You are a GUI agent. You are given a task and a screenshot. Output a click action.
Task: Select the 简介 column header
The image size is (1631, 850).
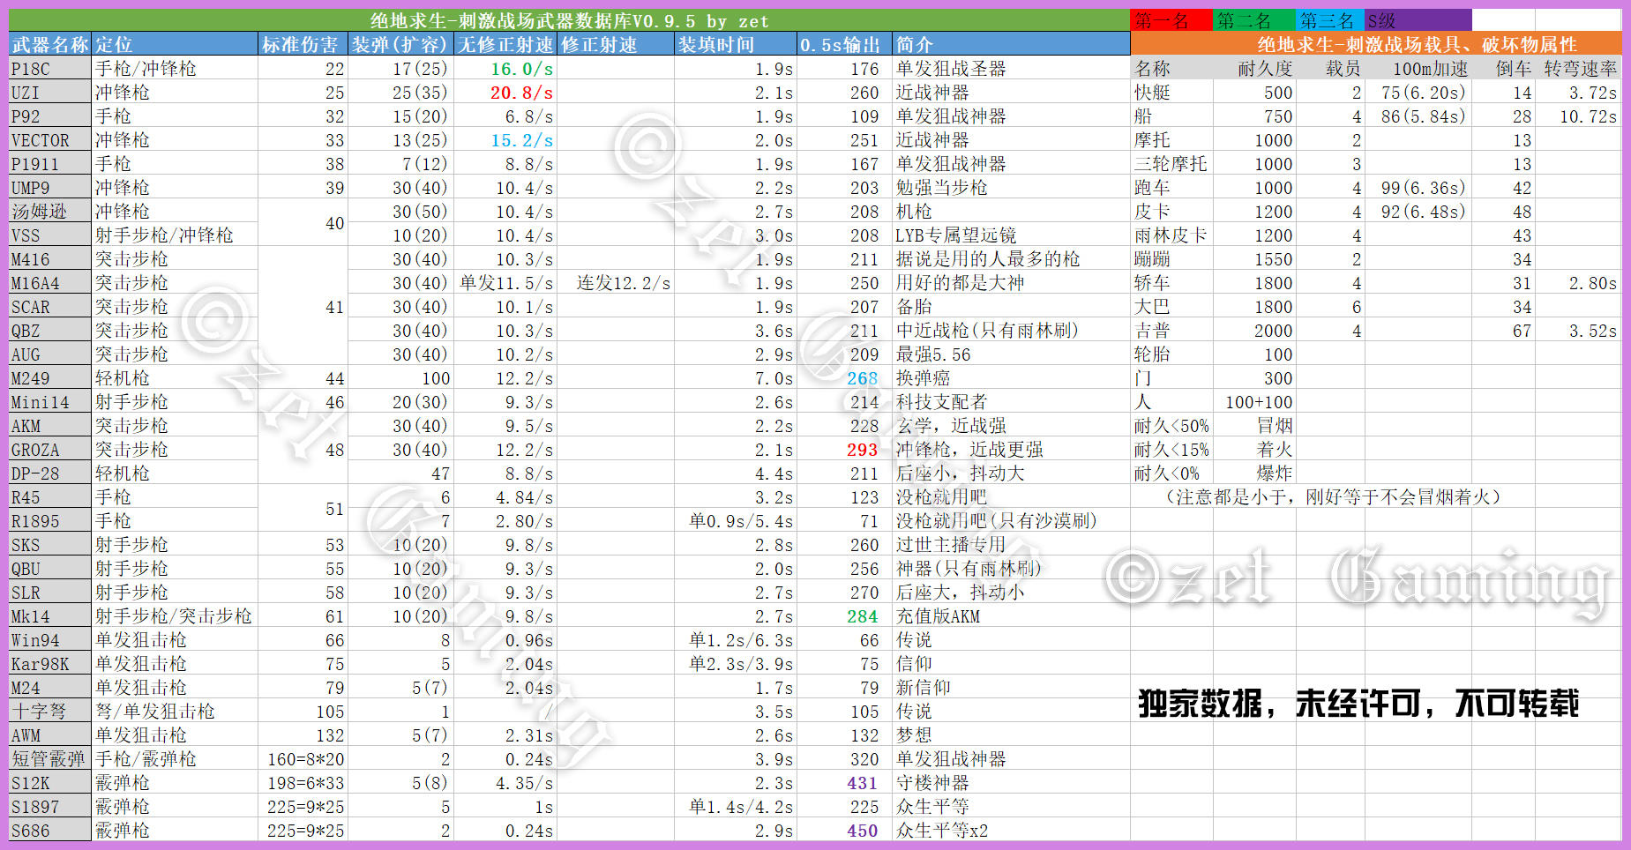[1011, 44]
